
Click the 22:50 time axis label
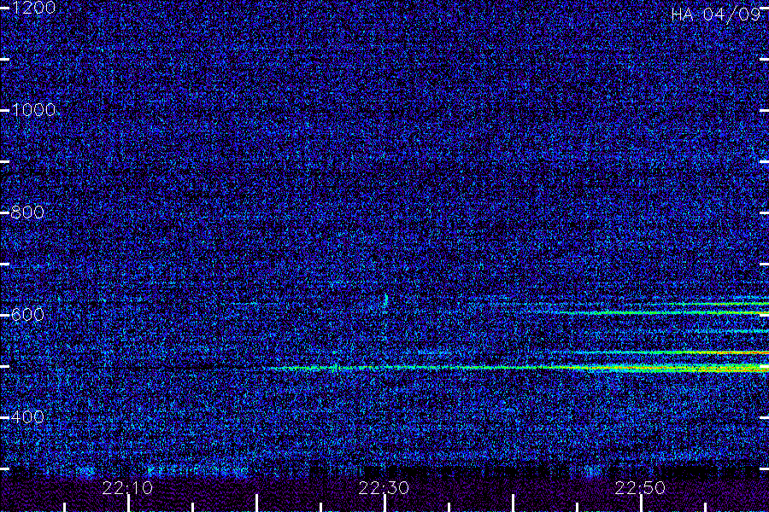coord(640,488)
